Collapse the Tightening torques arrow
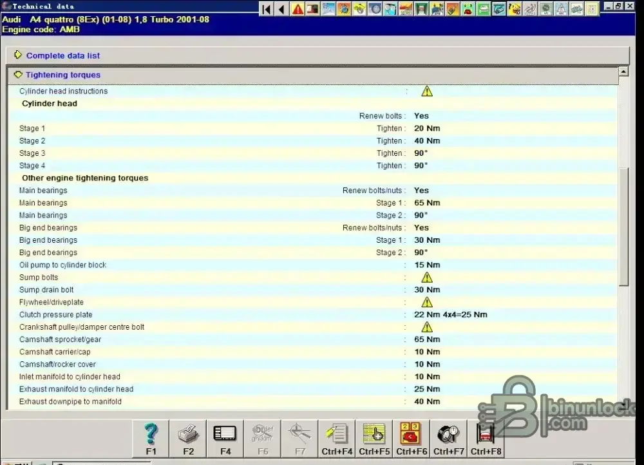644x465 pixels. [x=18, y=74]
